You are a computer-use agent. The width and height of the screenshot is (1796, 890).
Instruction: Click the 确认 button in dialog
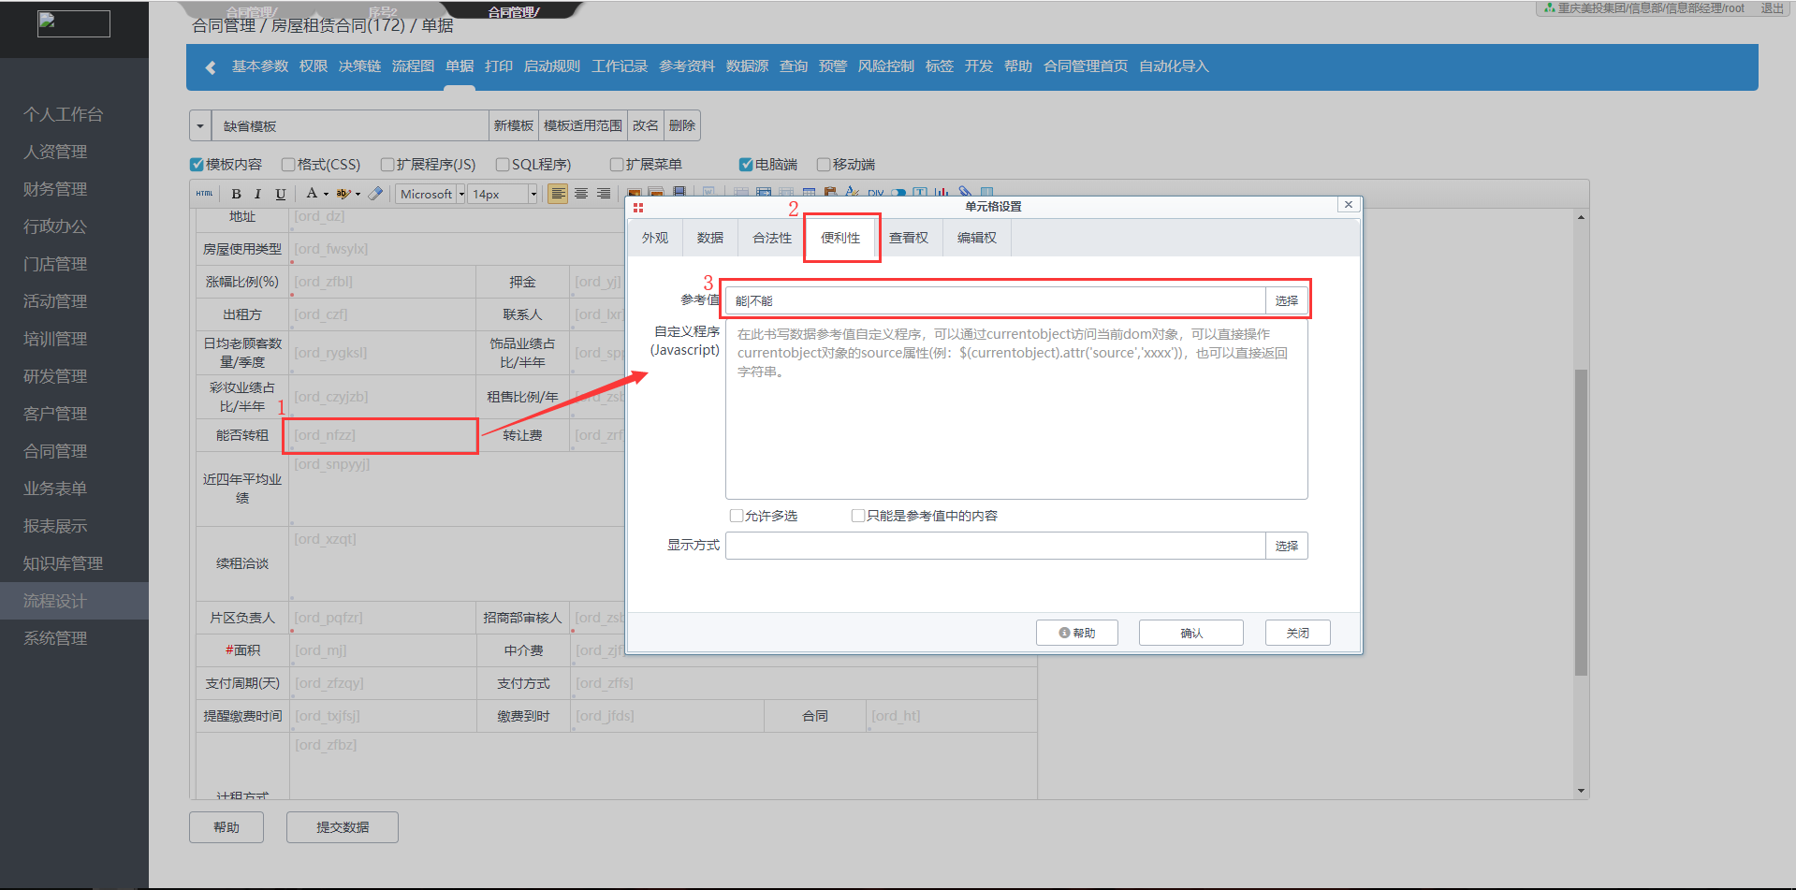pos(1190,633)
